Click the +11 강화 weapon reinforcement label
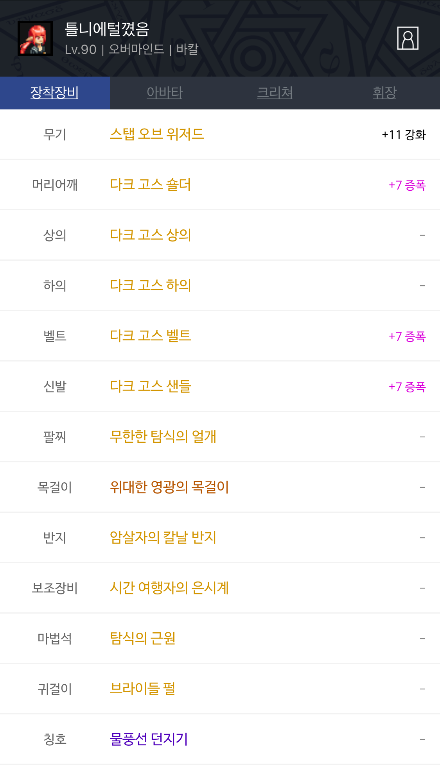Screen dimensions: 440x782 pos(404,135)
